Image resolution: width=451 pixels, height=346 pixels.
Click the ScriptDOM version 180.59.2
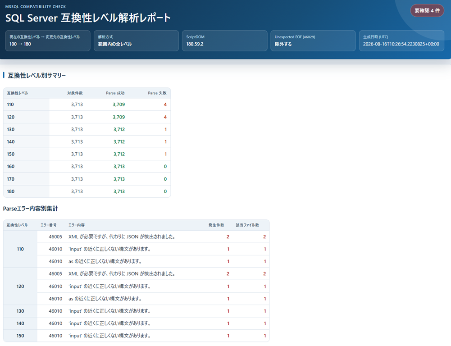point(195,44)
